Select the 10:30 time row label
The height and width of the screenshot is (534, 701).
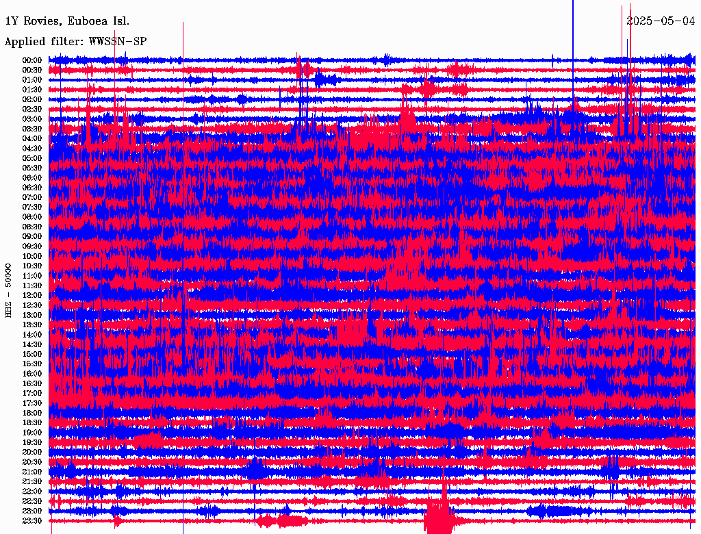[x=32, y=266]
